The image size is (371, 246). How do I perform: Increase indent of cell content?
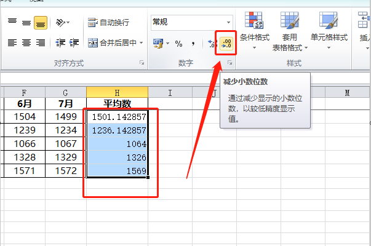click(x=74, y=43)
